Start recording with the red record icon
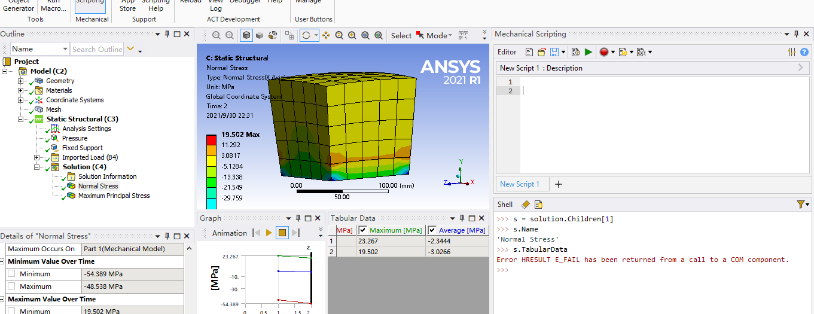The image size is (814, 314). (x=604, y=52)
